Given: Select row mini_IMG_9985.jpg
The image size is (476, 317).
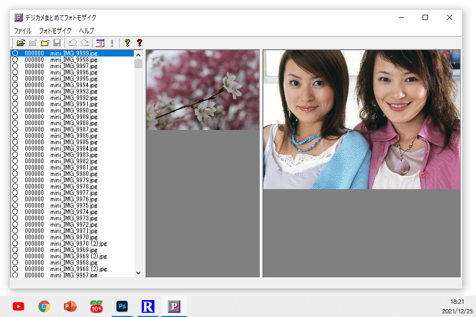Looking at the screenshot, I should (72, 142).
